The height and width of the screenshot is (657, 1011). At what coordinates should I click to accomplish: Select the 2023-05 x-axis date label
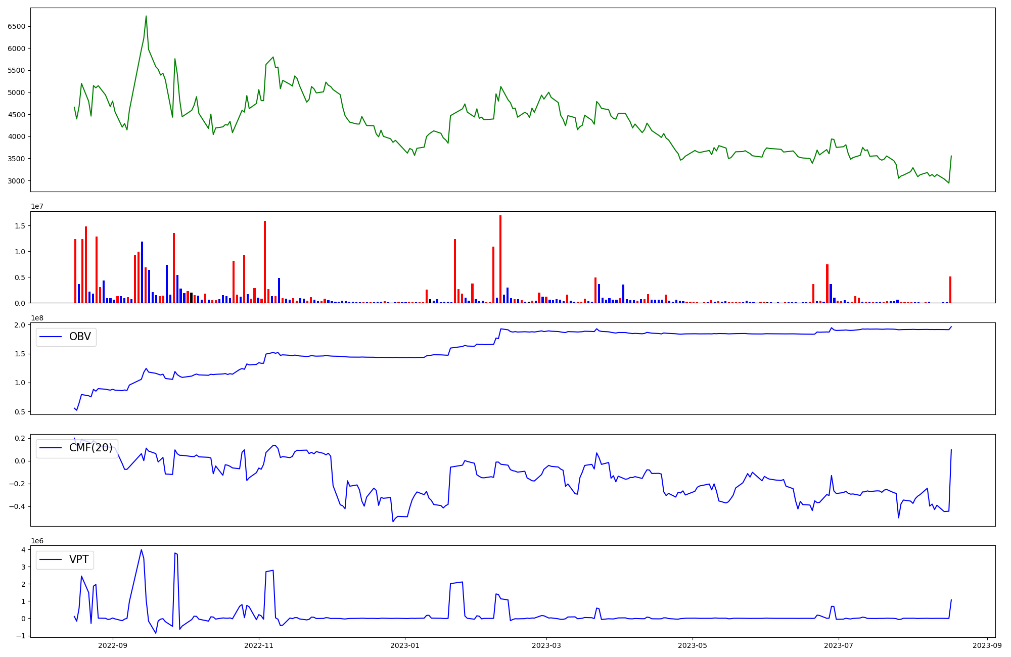point(692,645)
